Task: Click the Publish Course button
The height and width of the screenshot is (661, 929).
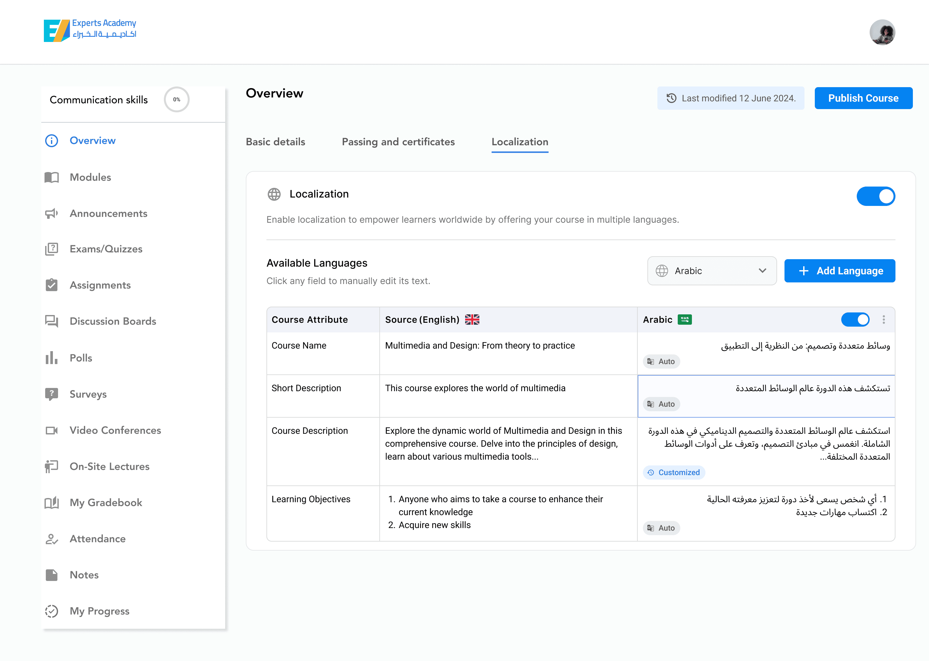Action: coord(864,98)
